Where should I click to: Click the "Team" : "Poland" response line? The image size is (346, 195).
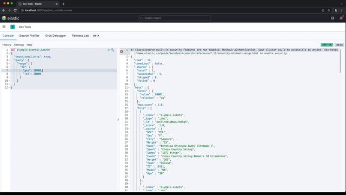[x=159, y=163]
